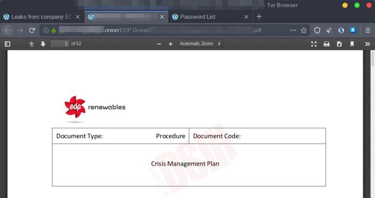
Task: Open the browser hamburger menu
Action: [368, 30]
